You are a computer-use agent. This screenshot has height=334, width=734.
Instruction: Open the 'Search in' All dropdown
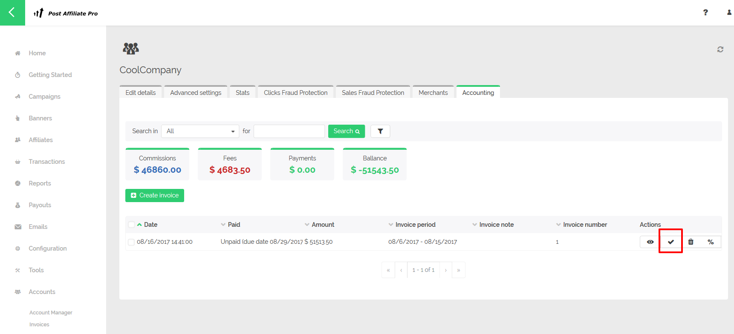click(200, 131)
